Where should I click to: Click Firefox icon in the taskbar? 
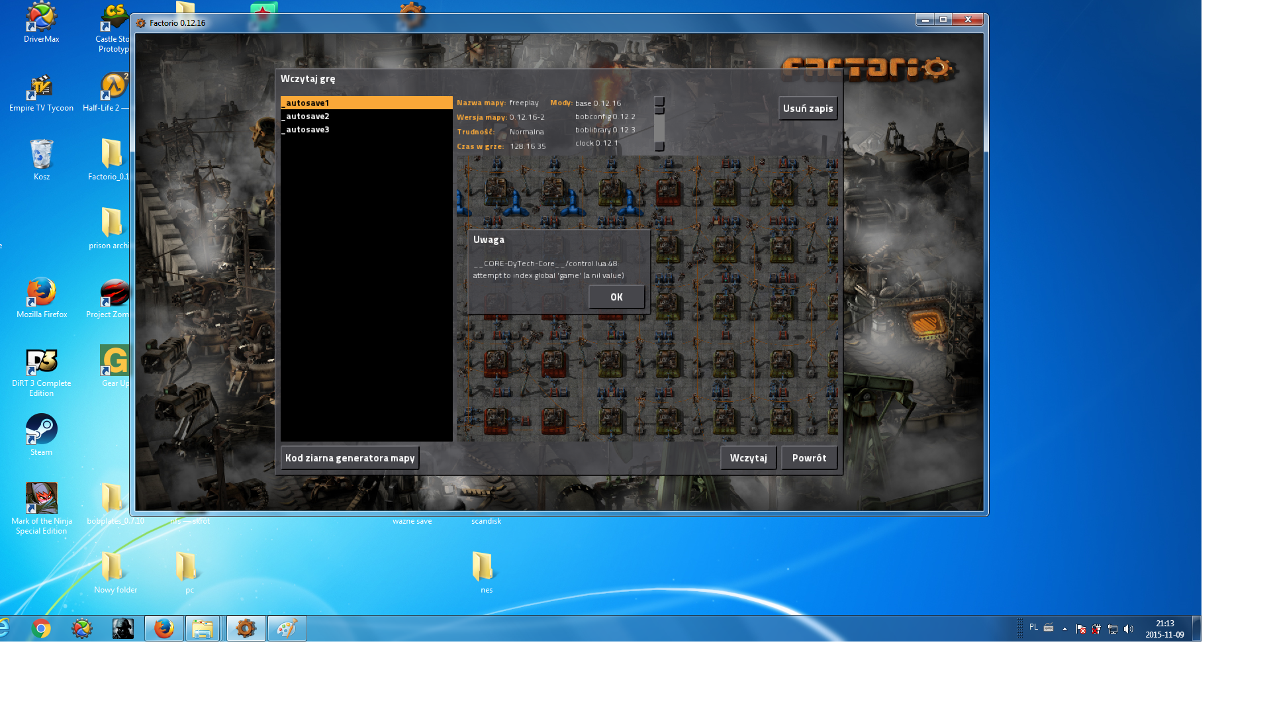pos(164,628)
